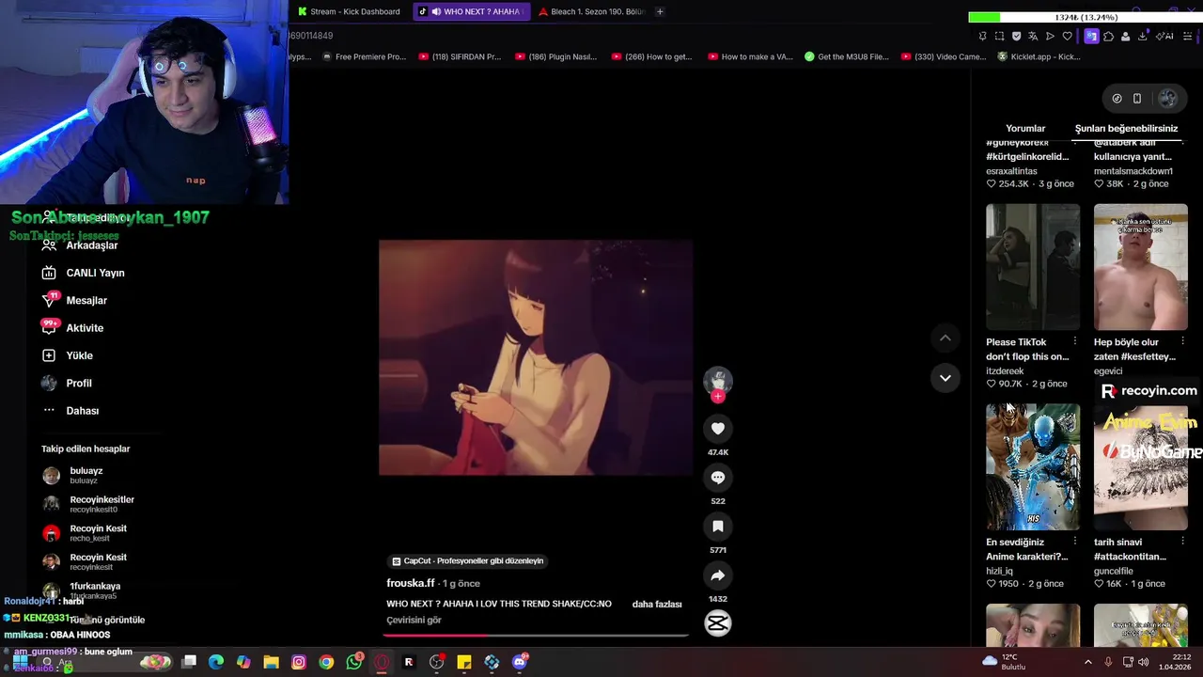Open the How to make a VA bookmark
The width and height of the screenshot is (1203, 677).
[x=750, y=56]
